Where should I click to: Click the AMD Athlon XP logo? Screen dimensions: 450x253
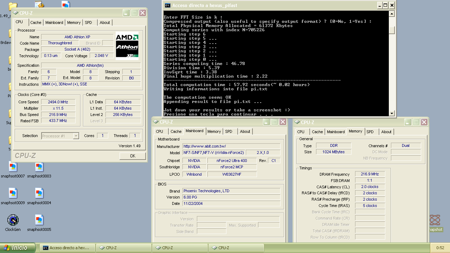[x=127, y=46]
